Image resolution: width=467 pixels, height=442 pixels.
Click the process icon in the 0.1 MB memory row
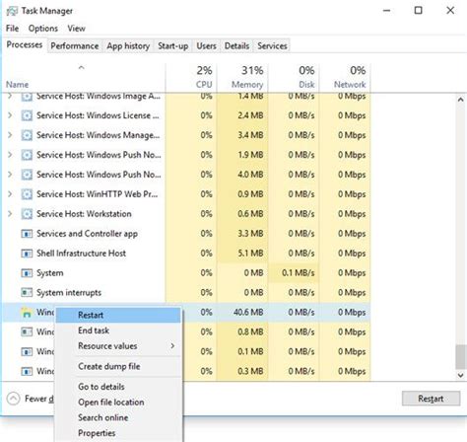point(27,351)
